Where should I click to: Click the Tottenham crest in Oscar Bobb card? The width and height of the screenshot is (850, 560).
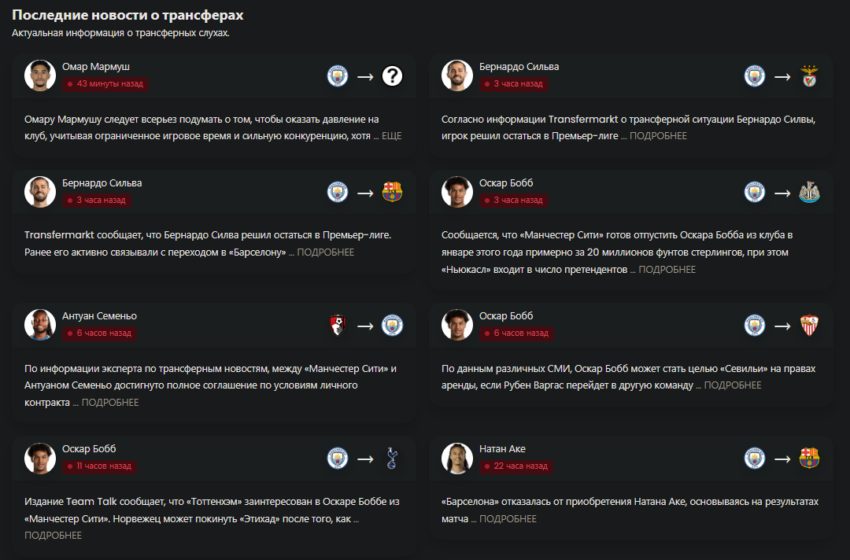(392, 458)
